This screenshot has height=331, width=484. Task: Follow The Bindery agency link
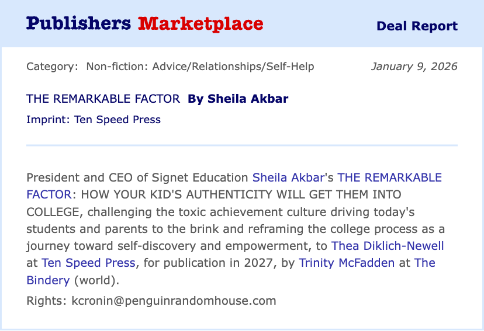[x=425, y=263]
